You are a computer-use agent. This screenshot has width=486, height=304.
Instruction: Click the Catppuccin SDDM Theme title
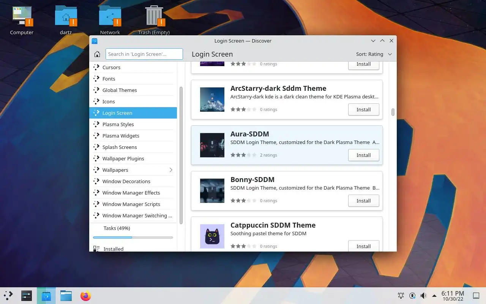[273, 225]
